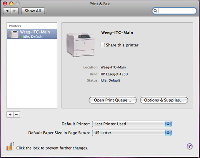Click the lock to prevent changes

pos(10,146)
